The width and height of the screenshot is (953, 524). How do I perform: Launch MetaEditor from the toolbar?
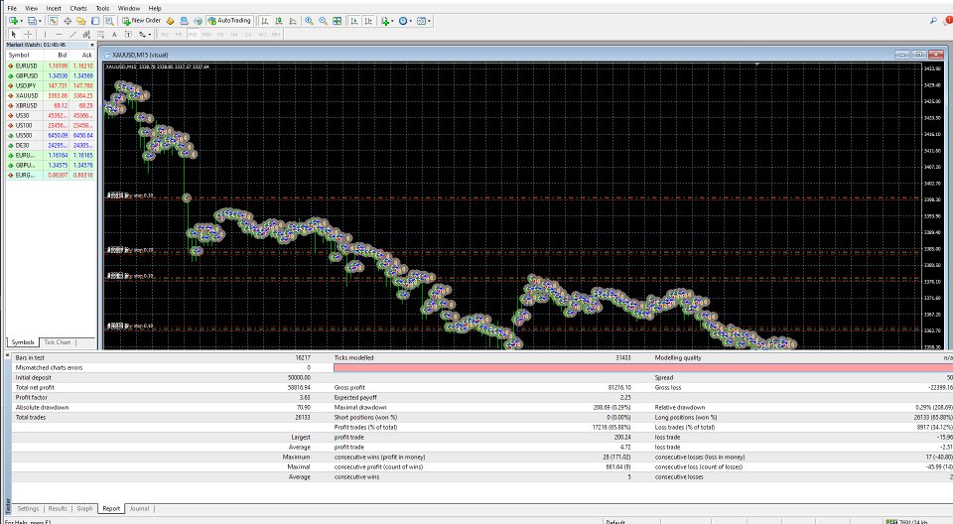[x=170, y=21]
